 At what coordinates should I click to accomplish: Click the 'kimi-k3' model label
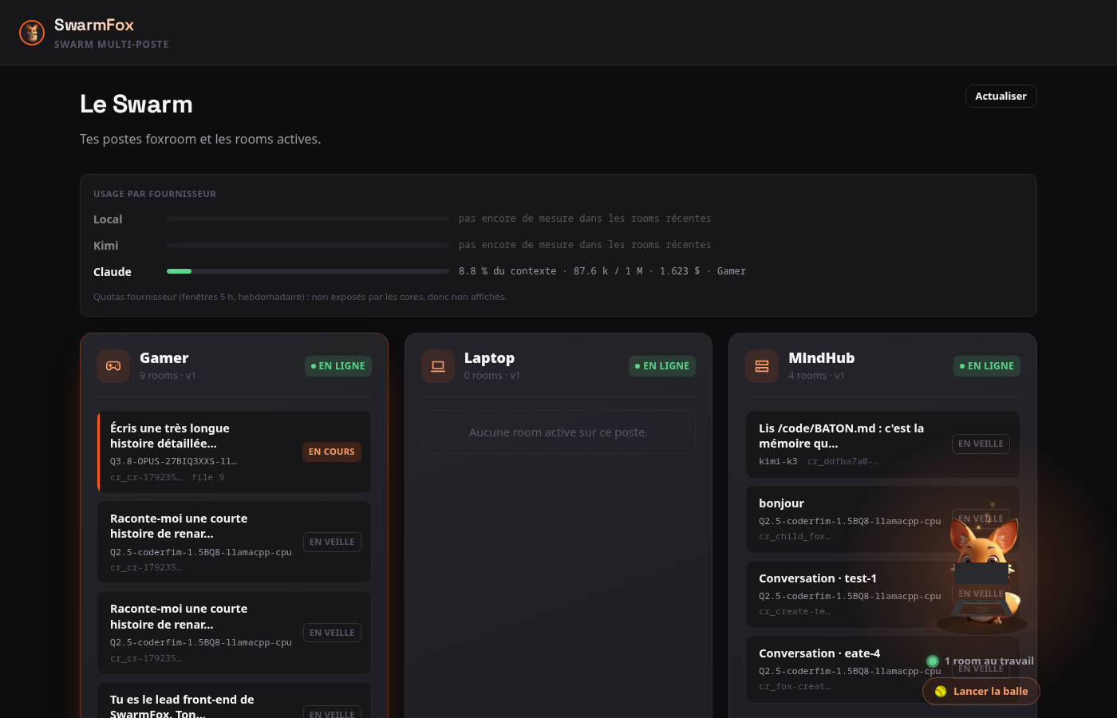tap(778, 461)
